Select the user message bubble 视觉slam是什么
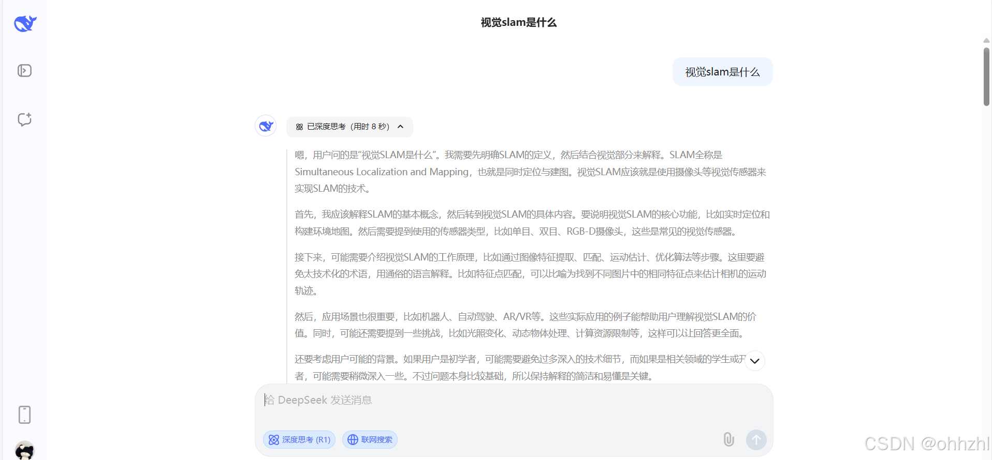The width and height of the screenshot is (992, 460). [722, 72]
